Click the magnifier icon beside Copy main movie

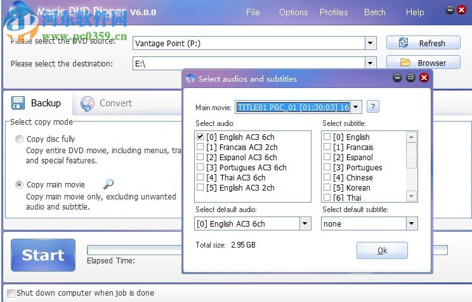point(108,184)
